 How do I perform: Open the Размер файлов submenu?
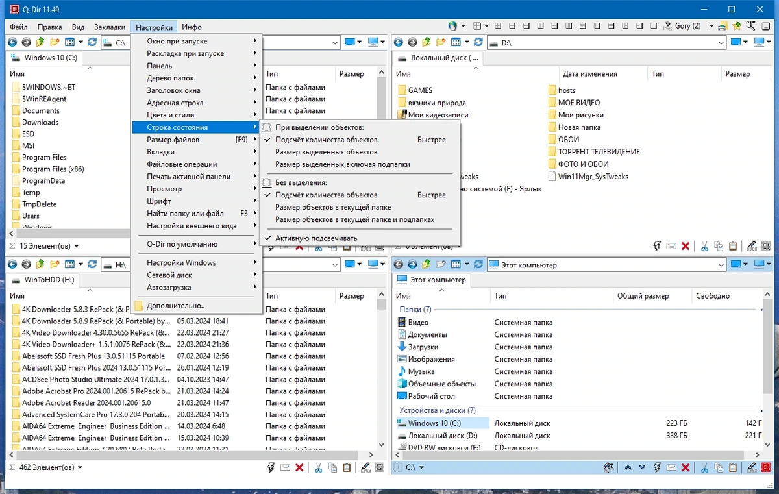(197, 140)
